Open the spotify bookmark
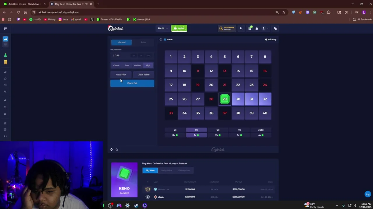The height and width of the screenshot is (209, 373). 35,19
